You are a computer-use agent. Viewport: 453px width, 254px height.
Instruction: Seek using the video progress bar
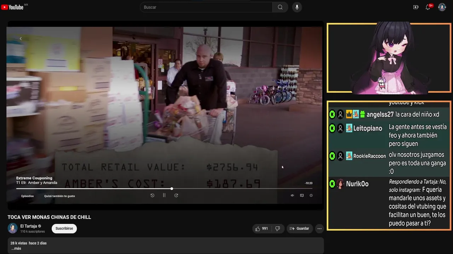(x=164, y=189)
